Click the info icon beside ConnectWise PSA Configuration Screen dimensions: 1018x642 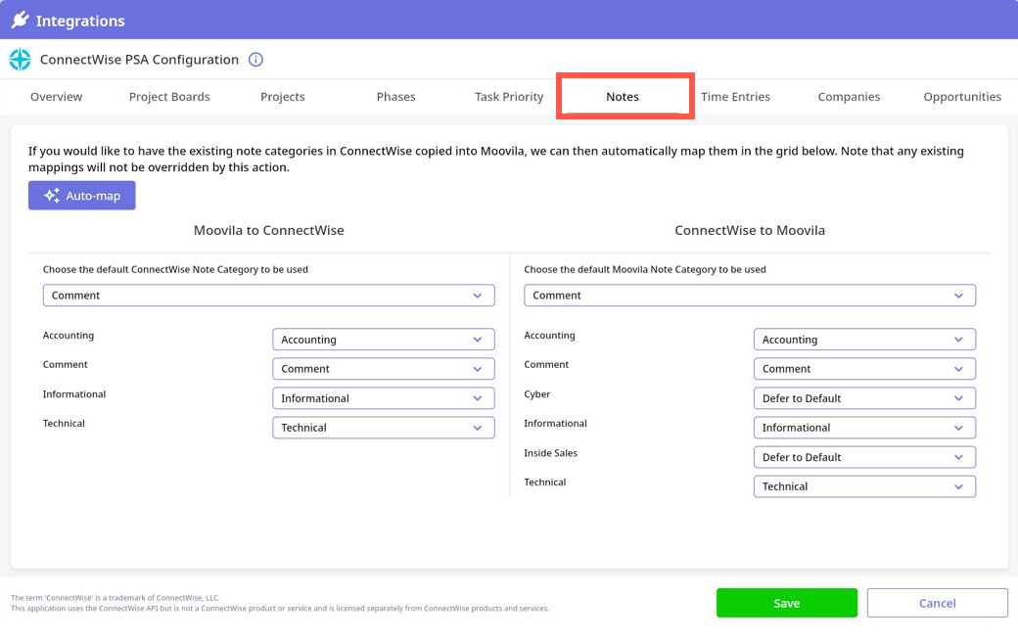click(x=255, y=60)
